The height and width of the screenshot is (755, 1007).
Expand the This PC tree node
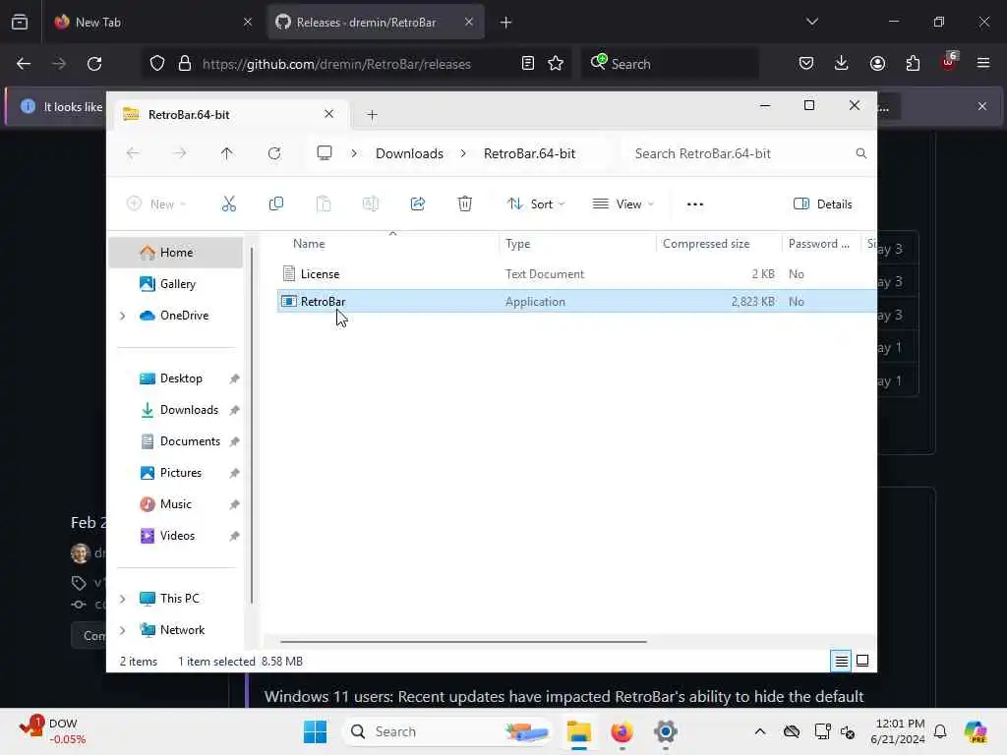tap(123, 599)
